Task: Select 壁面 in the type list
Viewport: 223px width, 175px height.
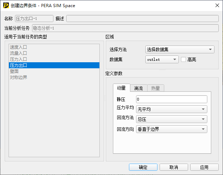Action: [54, 71]
